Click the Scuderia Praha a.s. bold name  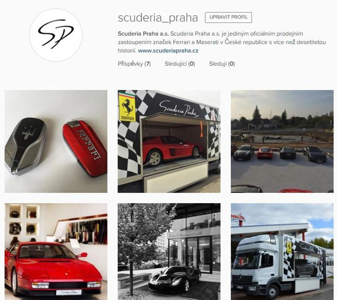coord(143,34)
